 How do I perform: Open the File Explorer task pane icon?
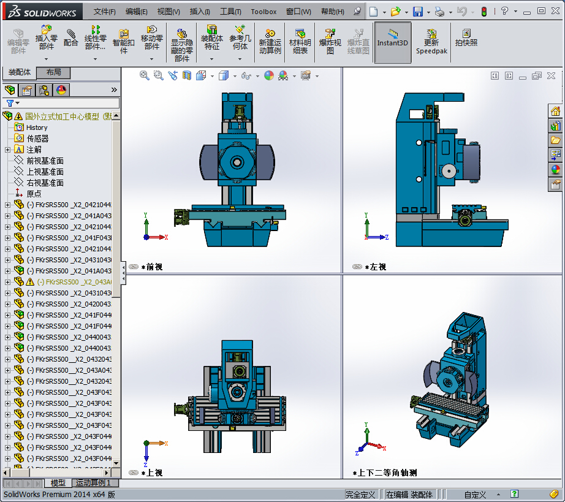pyautogui.click(x=555, y=140)
